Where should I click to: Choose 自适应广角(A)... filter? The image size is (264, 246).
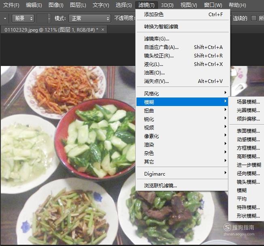[183, 47]
